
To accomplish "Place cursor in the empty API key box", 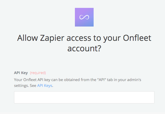I will pyautogui.click(x=84, y=97).
